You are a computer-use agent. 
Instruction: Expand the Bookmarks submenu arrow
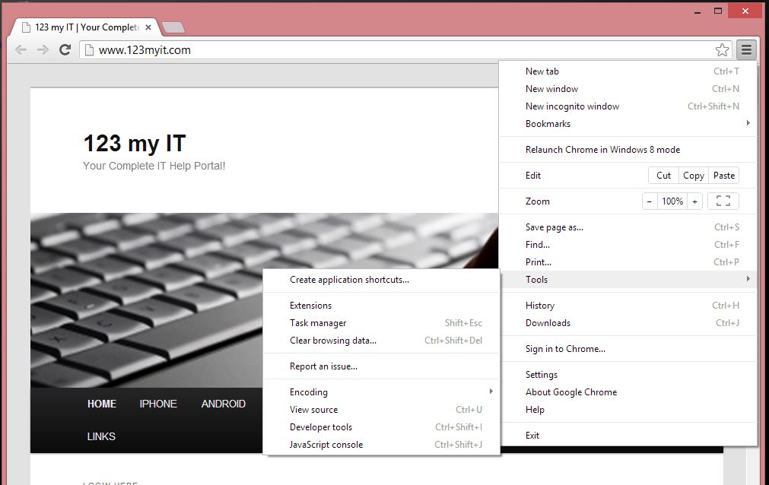pos(748,123)
